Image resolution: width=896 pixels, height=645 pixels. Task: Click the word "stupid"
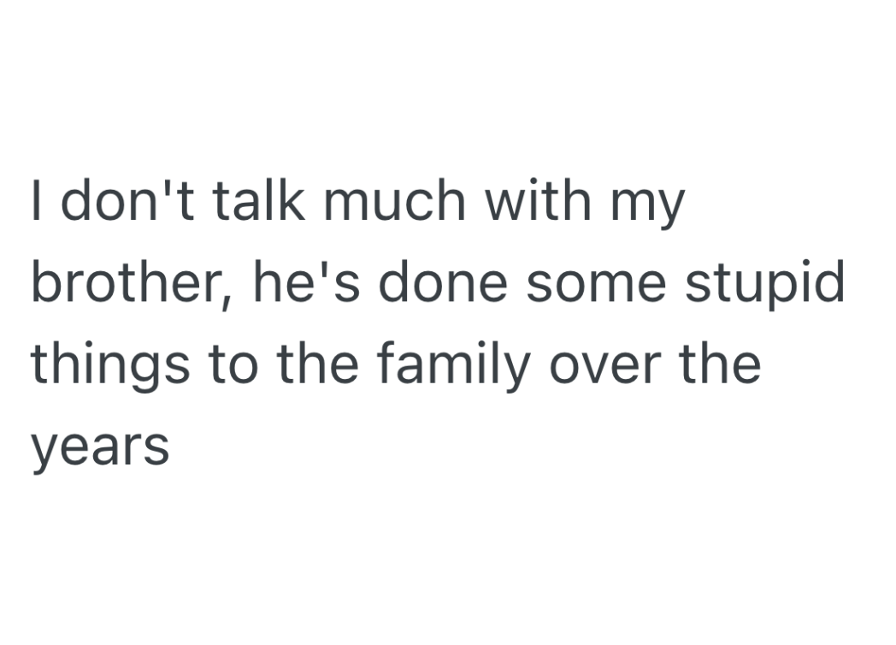pyautogui.click(x=769, y=284)
